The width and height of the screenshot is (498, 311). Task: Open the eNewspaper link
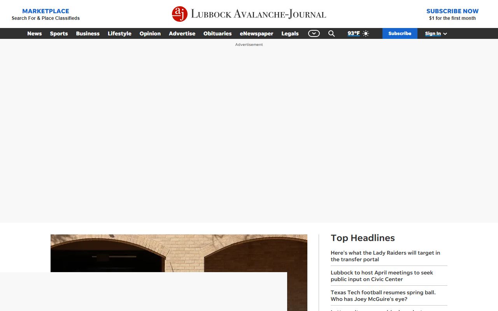[x=256, y=33]
